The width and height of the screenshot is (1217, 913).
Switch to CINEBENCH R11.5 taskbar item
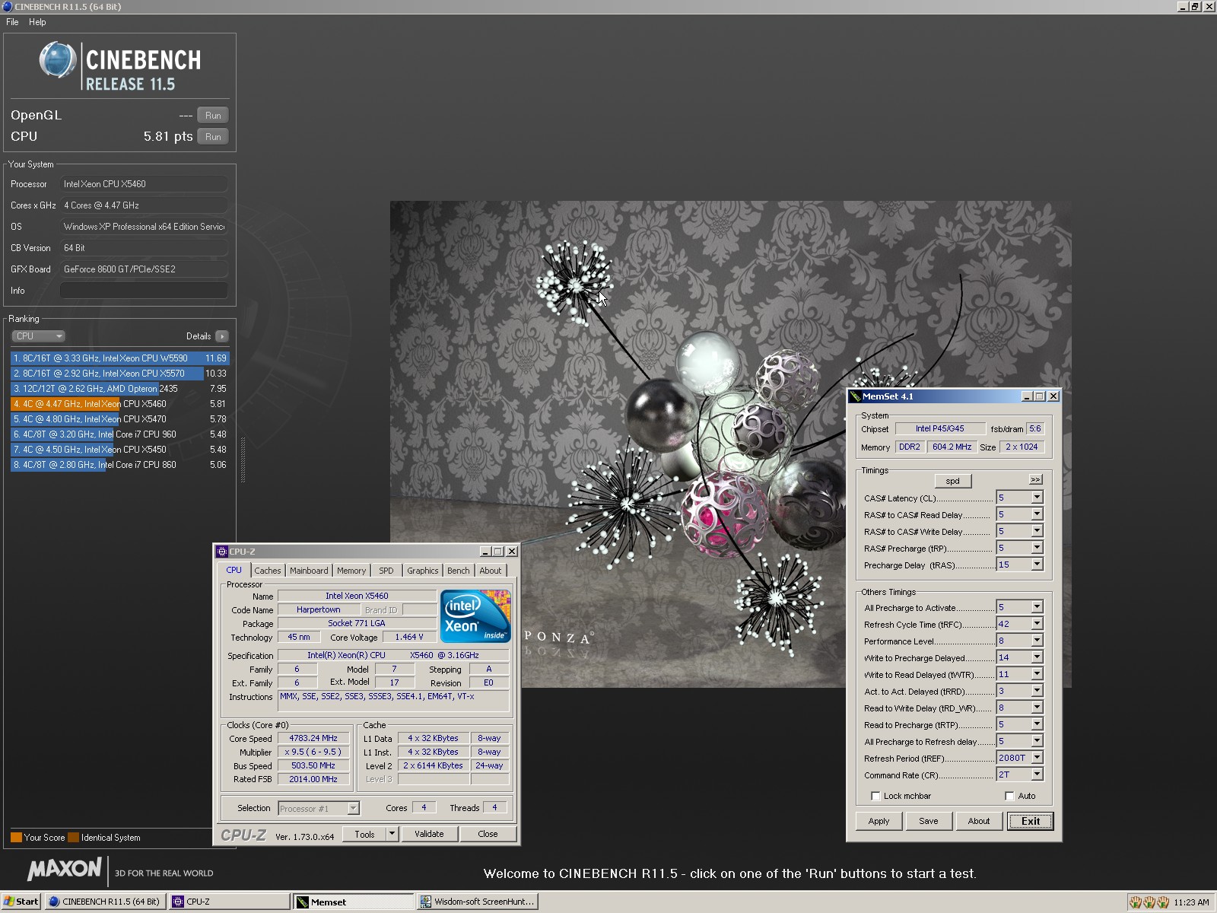[x=104, y=902]
